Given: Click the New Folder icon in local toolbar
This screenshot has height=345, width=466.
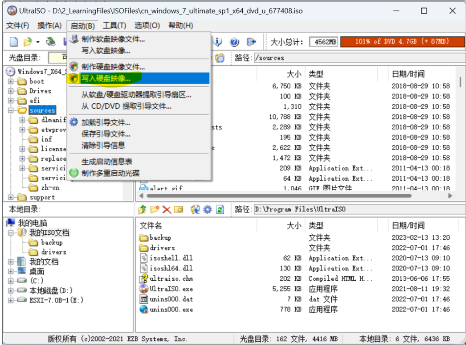Looking at the screenshot, I should [x=155, y=209].
